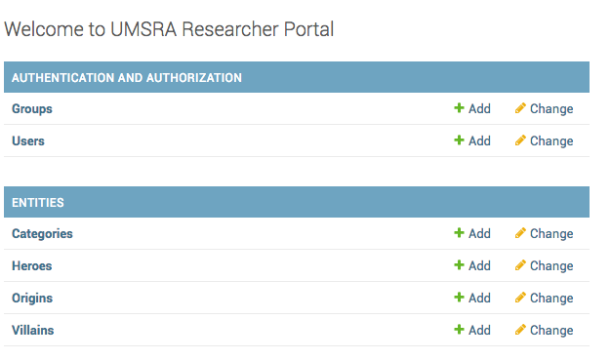Click the pencil icon in Villains row
Image resolution: width=611 pixels, height=360 pixels.
[x=520, y=330]
